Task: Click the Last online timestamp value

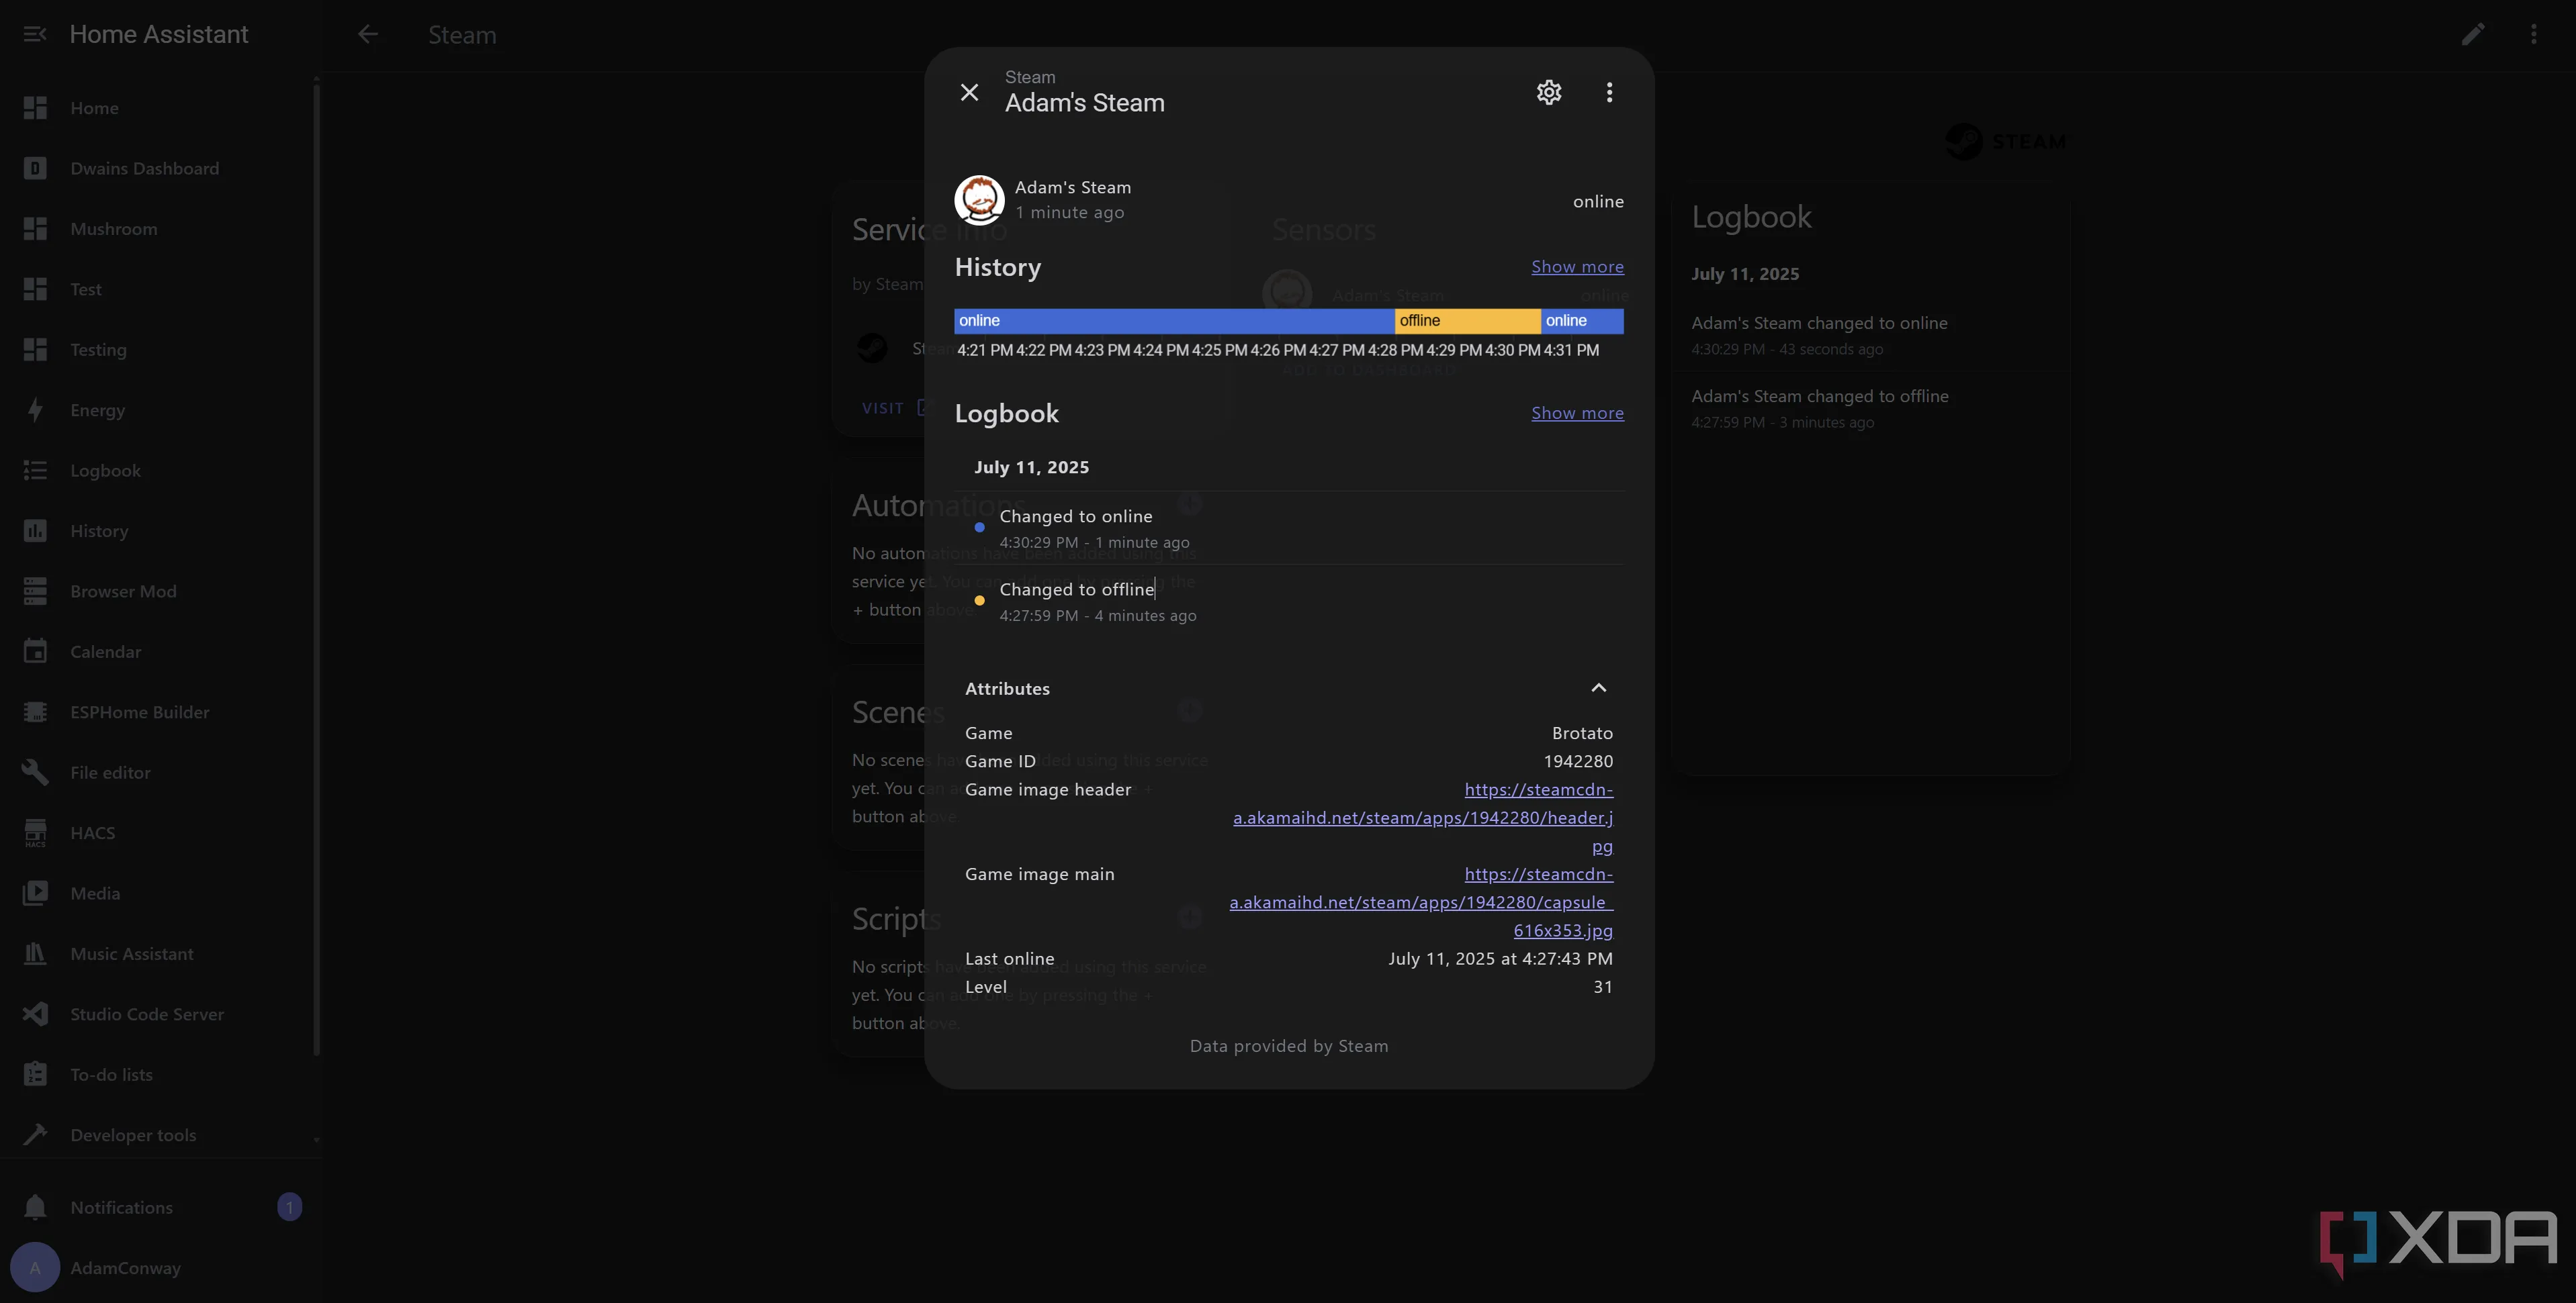Action: [x=1500, y=959]
